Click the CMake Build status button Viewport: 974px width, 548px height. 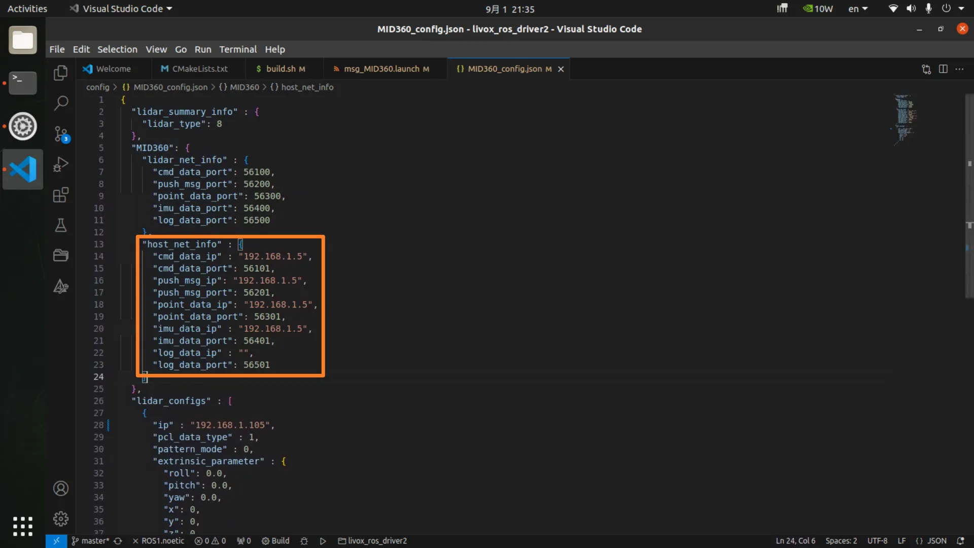pyautogui.click(x=275, y=541)
